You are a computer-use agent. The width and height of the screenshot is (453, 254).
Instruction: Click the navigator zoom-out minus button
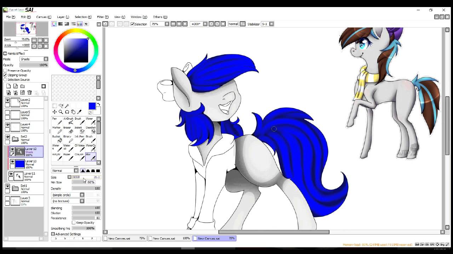(34, 40)
